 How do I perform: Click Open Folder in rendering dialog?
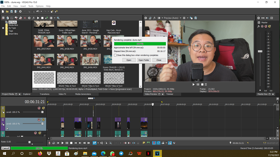coord(144,60)
